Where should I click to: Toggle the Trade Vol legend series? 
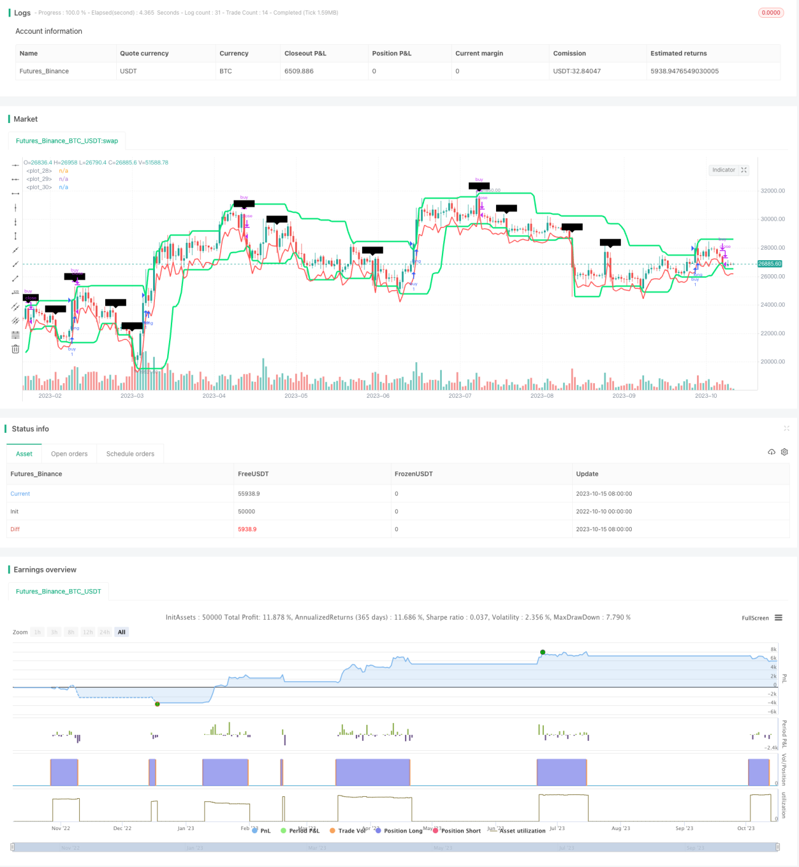tap(347, 831)
